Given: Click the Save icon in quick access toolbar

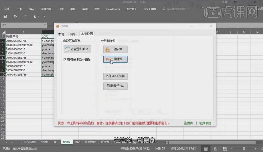Looking at the screenshot, I should click(x=5, y=16).
